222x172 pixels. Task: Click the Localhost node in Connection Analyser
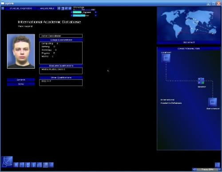(x=166, y=58)
